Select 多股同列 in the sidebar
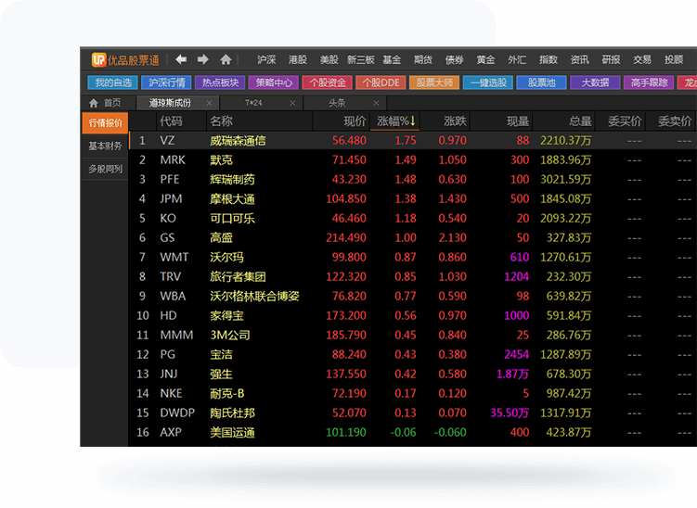This screenshot has height=508, width=697. pyautogui.click(x=106, y=170)
